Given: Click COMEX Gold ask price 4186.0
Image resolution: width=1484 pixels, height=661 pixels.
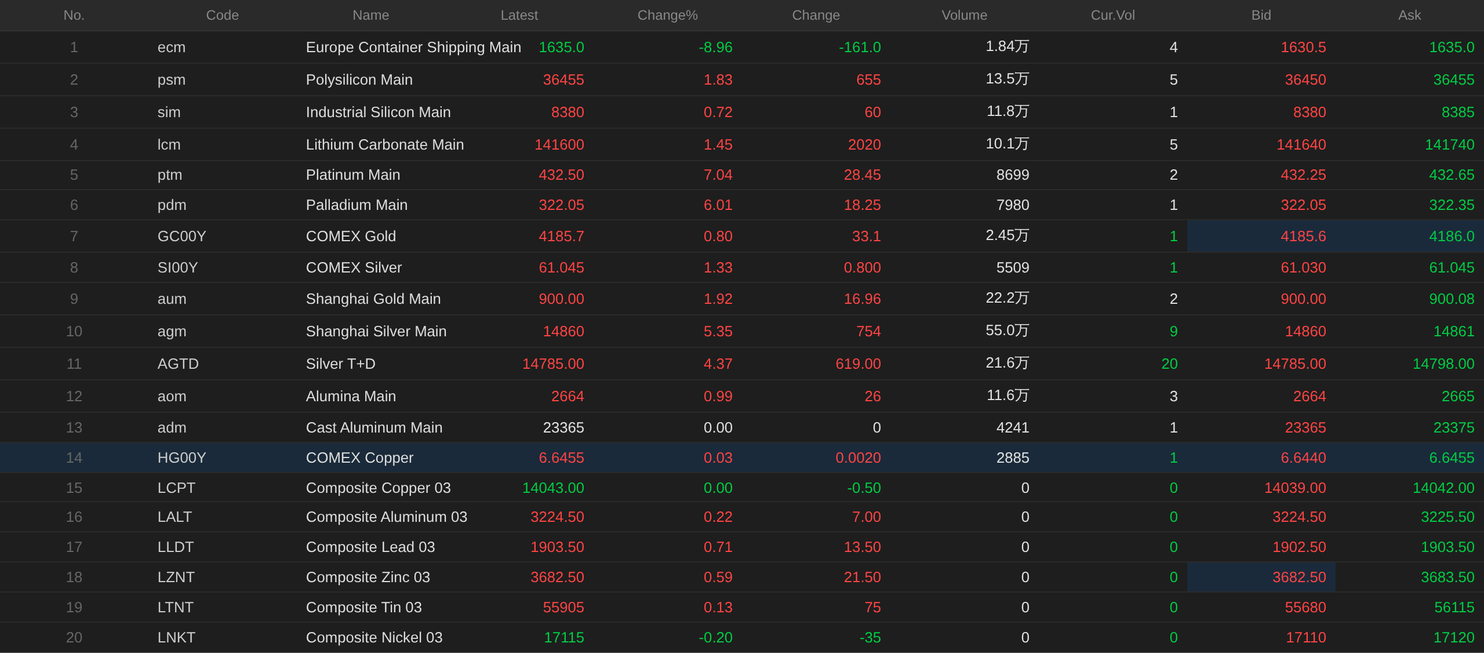Looking at the screenshot, I should 1452,236.
